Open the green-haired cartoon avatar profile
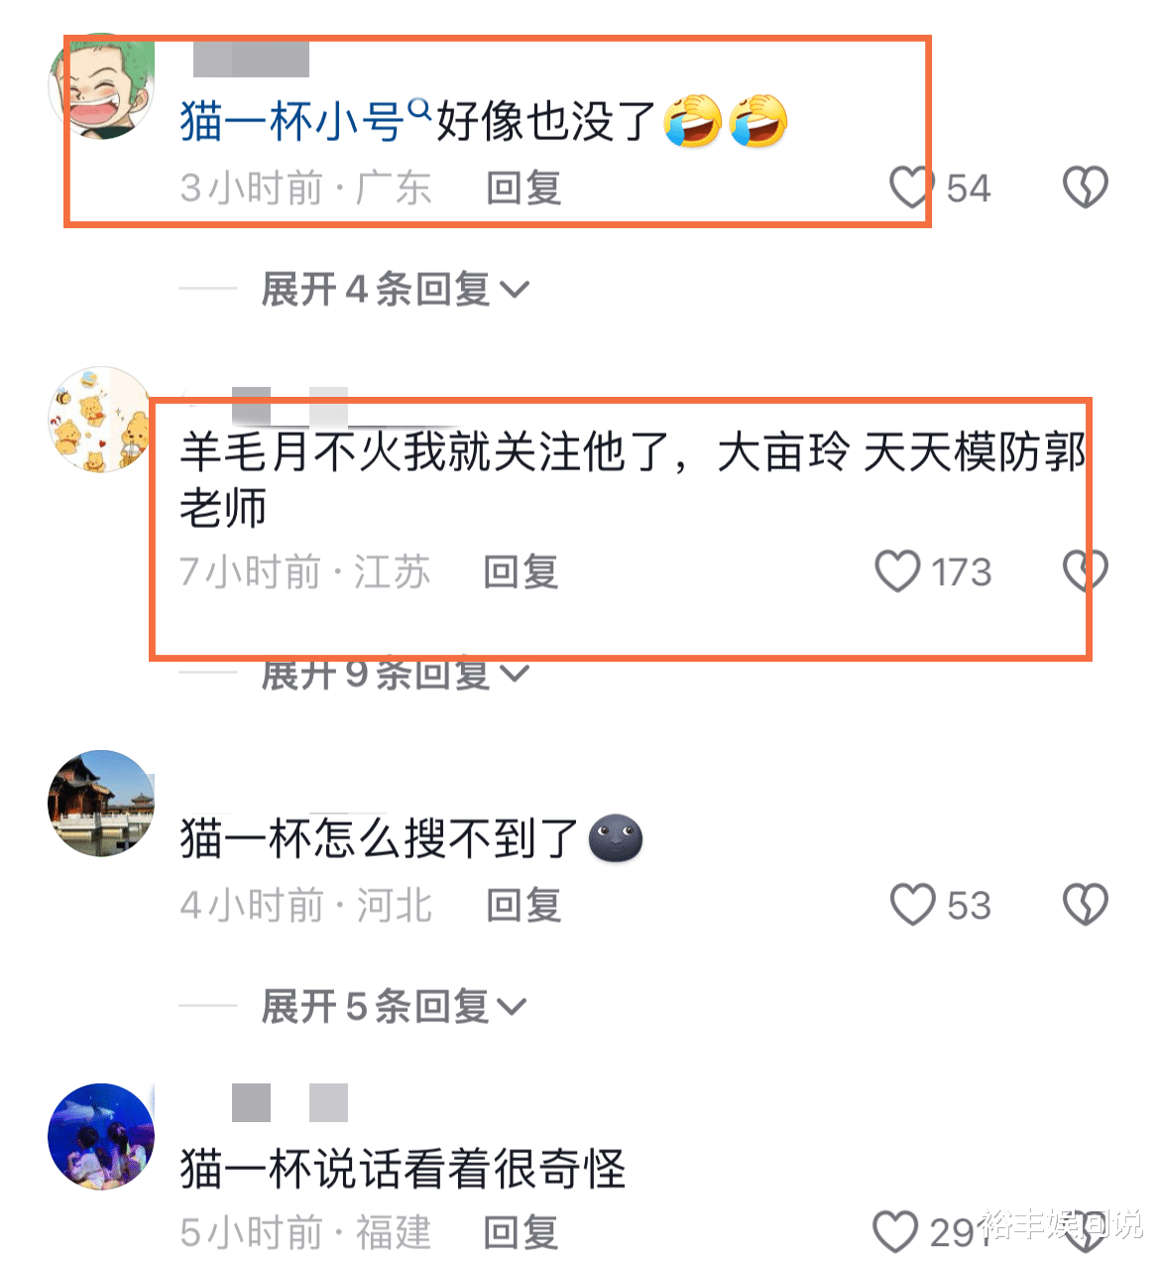Viewport: 1160px width, 1261px height. pyautogui.click(x=101, y=87)
